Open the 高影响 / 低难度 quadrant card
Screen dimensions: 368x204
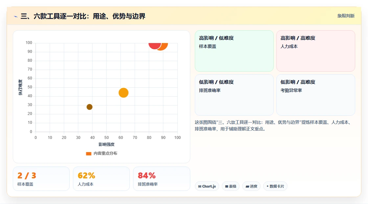pyautogui.click(x=234, y=51)
